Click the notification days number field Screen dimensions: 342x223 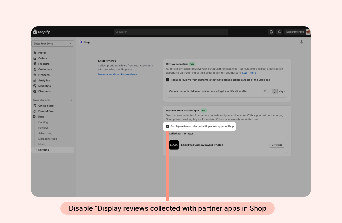[x=267, y=91]
